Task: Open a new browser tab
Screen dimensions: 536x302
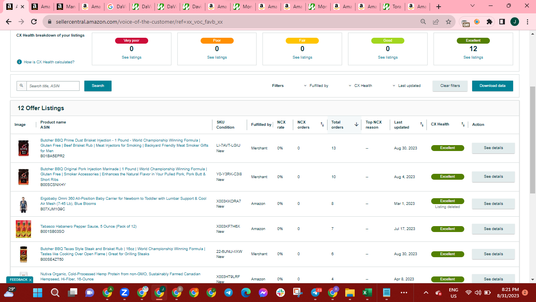Action: pyautogui.click(x=439, y=7)
